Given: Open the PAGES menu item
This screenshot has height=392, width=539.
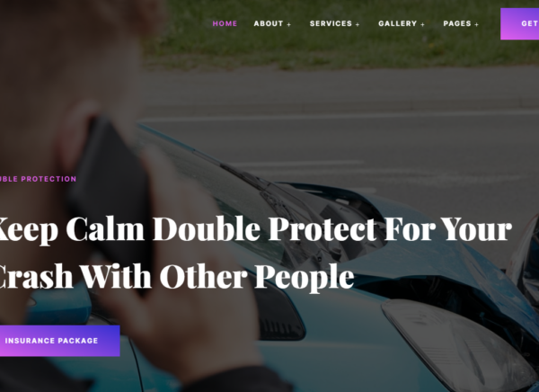Looking at the screenshot, I should point(457,23).
